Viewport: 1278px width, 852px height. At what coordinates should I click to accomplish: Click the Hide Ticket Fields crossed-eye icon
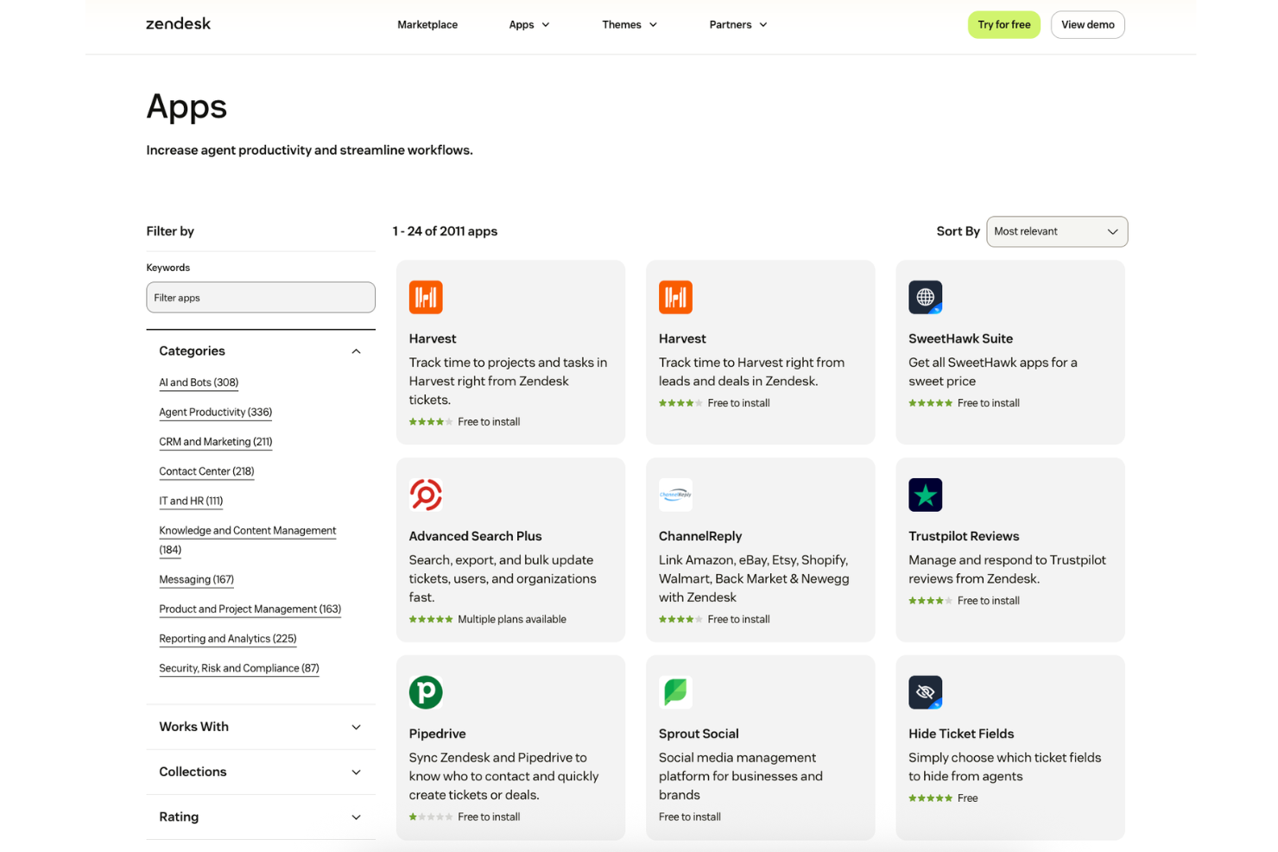(x=926, y=692)
